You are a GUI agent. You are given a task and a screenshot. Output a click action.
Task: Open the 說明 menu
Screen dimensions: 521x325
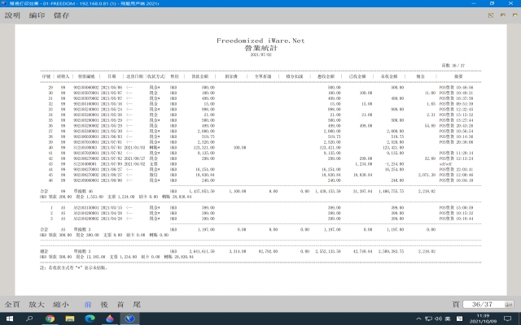12,15
